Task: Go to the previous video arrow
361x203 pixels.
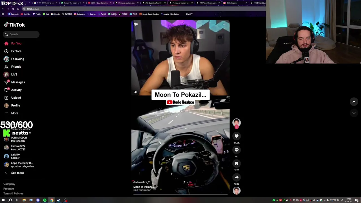Action: (x=354, y=102)
